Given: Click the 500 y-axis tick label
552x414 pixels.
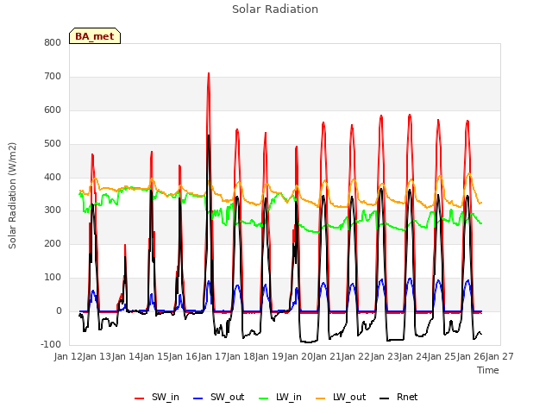Looking at the screenshot, I should pyautogui.click(x=53, y=144).
